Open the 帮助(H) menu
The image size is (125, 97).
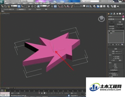click(x=77, y=4)
